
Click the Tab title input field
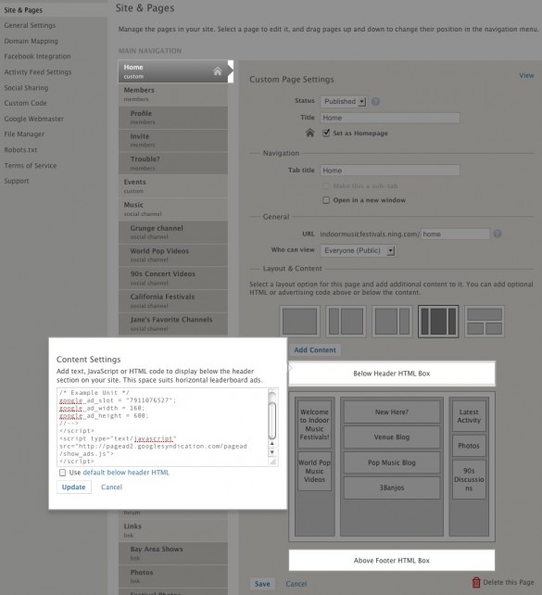(x=390, y=171)
